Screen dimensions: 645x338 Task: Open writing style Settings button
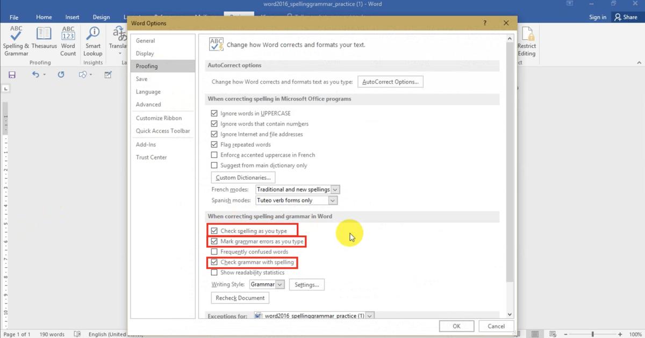[x=307, y=284]
